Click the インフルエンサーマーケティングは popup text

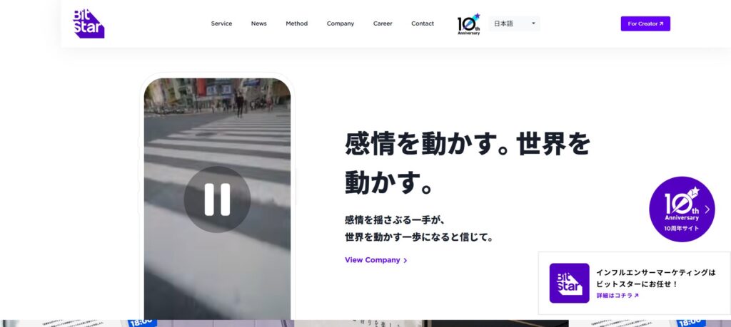point(656,273)
